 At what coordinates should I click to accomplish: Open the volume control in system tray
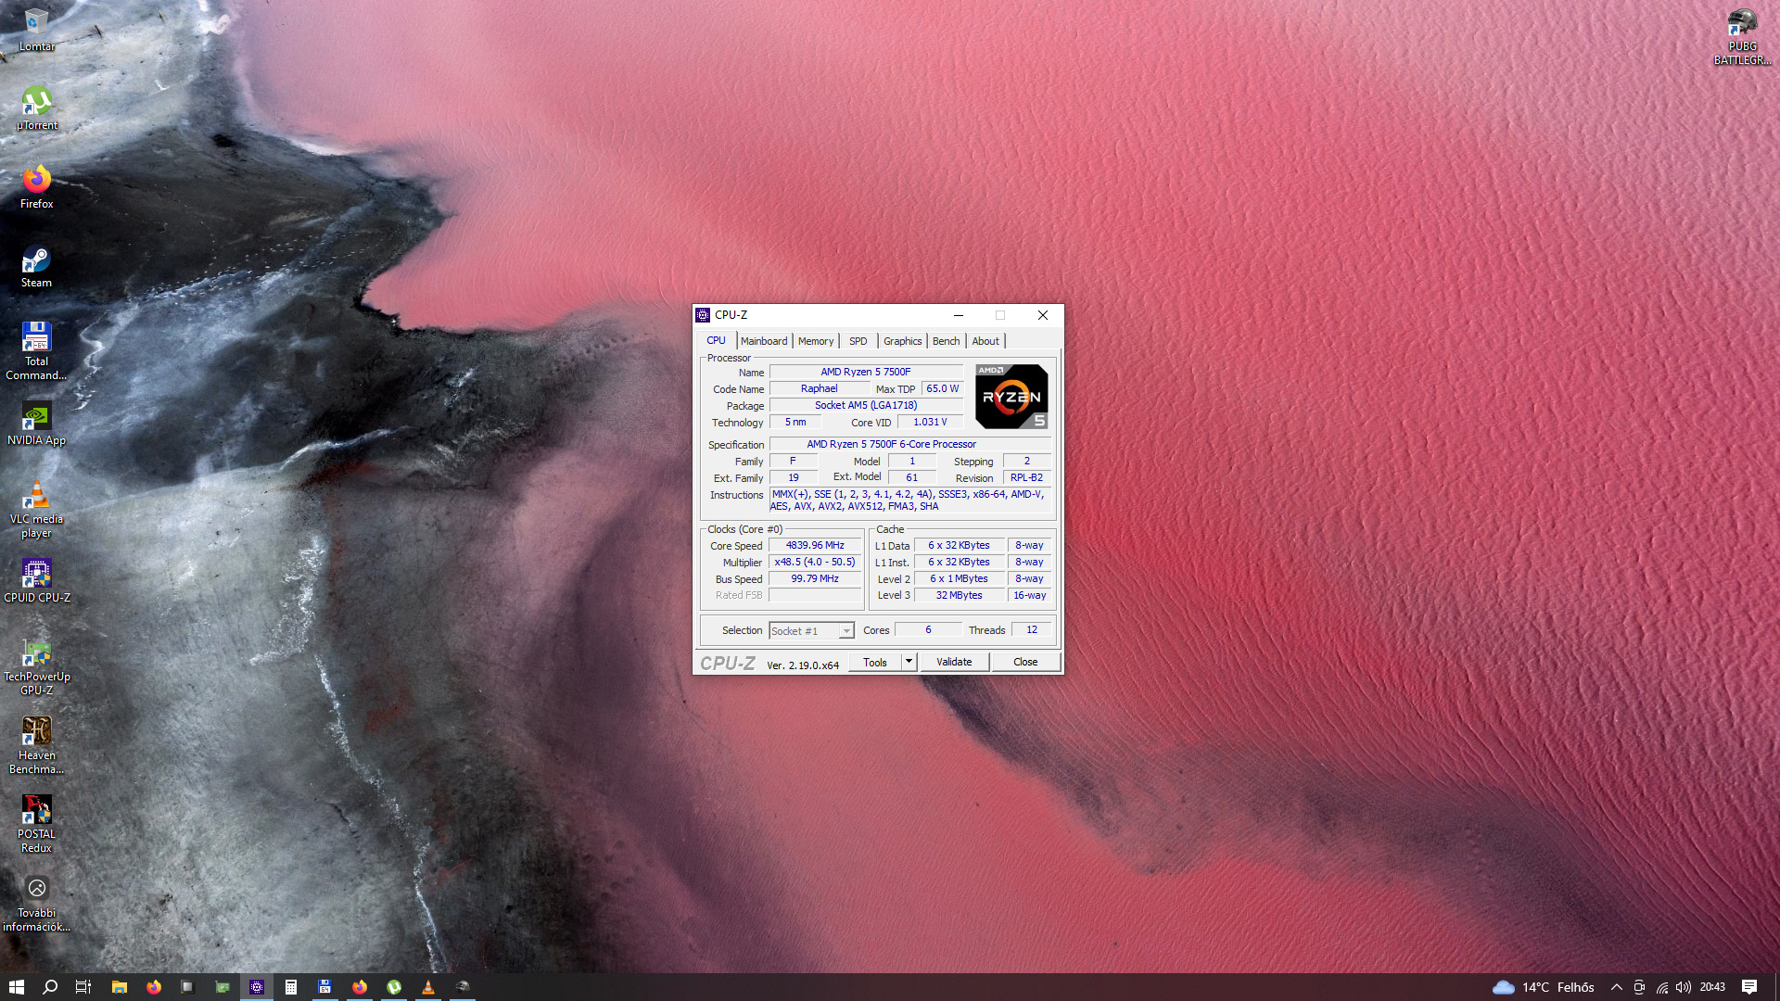(1684, 987)
